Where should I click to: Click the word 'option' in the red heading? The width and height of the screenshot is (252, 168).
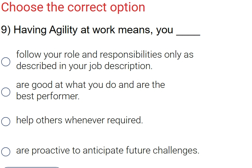point(128,8)
